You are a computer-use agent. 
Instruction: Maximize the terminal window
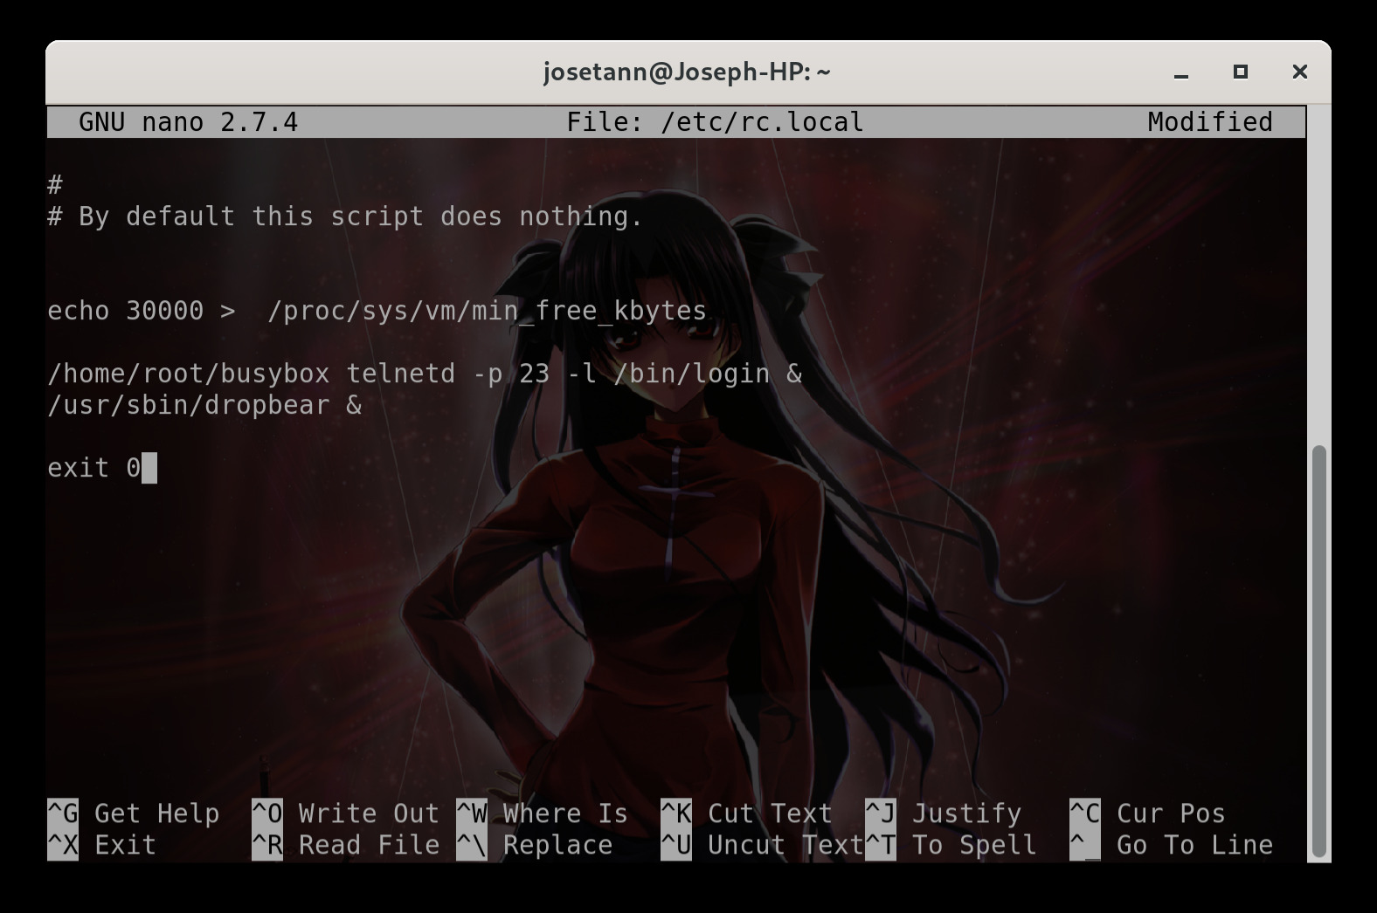pyautogui.click(x=1240, y=72)
